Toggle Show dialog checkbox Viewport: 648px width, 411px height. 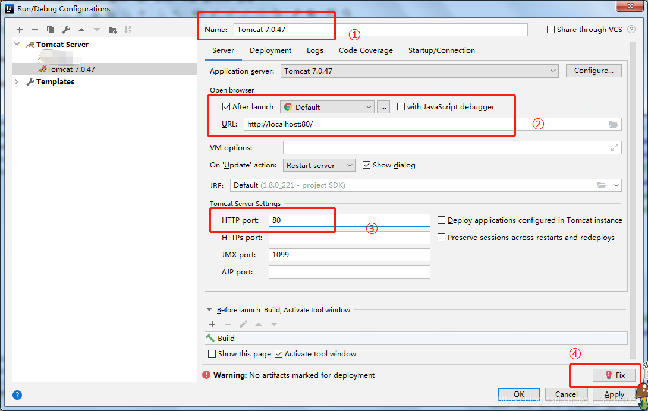tap(366, 165)
